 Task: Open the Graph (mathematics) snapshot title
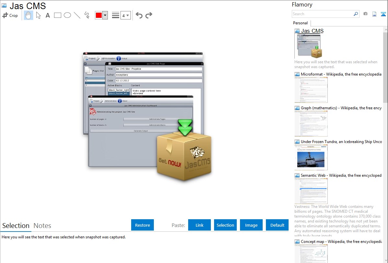pos(341,108)
